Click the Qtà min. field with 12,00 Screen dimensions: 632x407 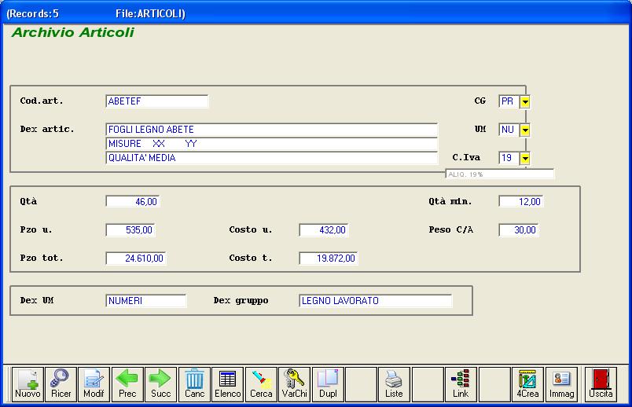coord(521,201)
